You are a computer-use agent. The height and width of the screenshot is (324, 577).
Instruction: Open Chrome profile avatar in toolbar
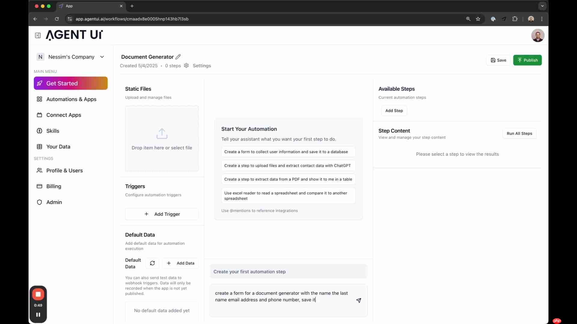[x=531, y=19]
